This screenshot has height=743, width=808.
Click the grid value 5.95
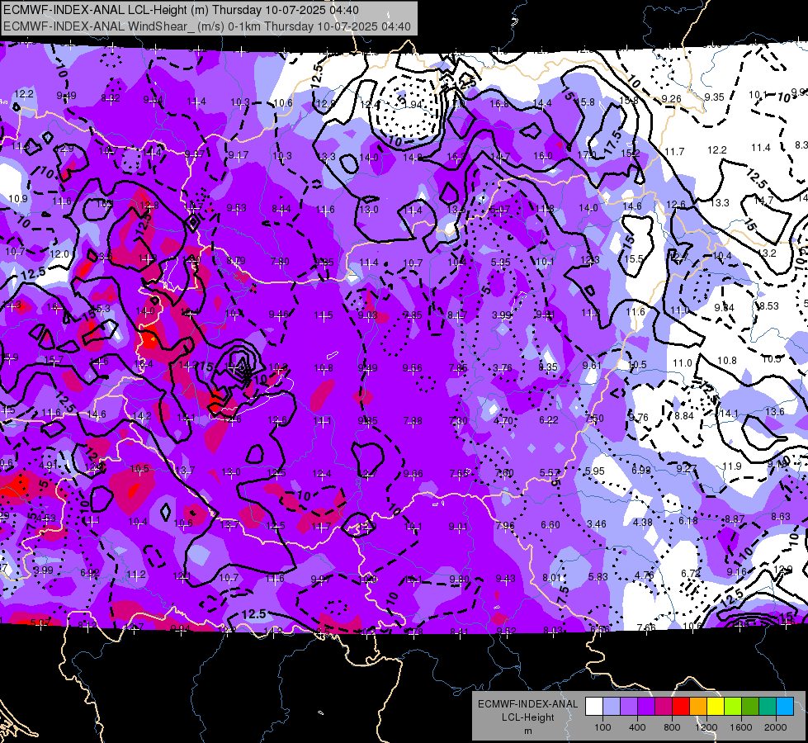595,471
